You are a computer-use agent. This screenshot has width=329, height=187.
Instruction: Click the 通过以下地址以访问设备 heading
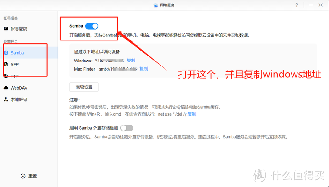[97, 52]
